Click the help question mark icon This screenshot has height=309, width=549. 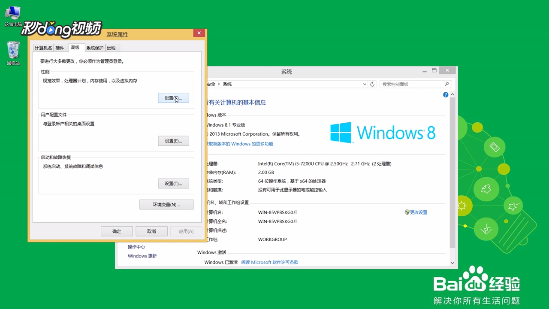point(446,94)
